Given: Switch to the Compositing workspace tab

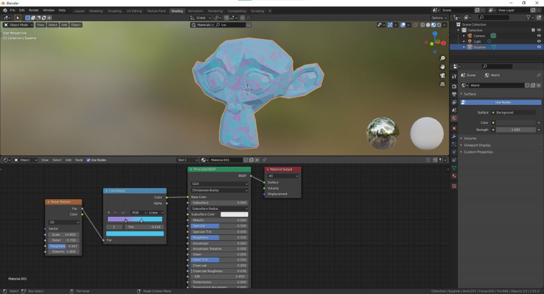Looking at the screenshot, I should pyautogui.click(x=236, y=11).
